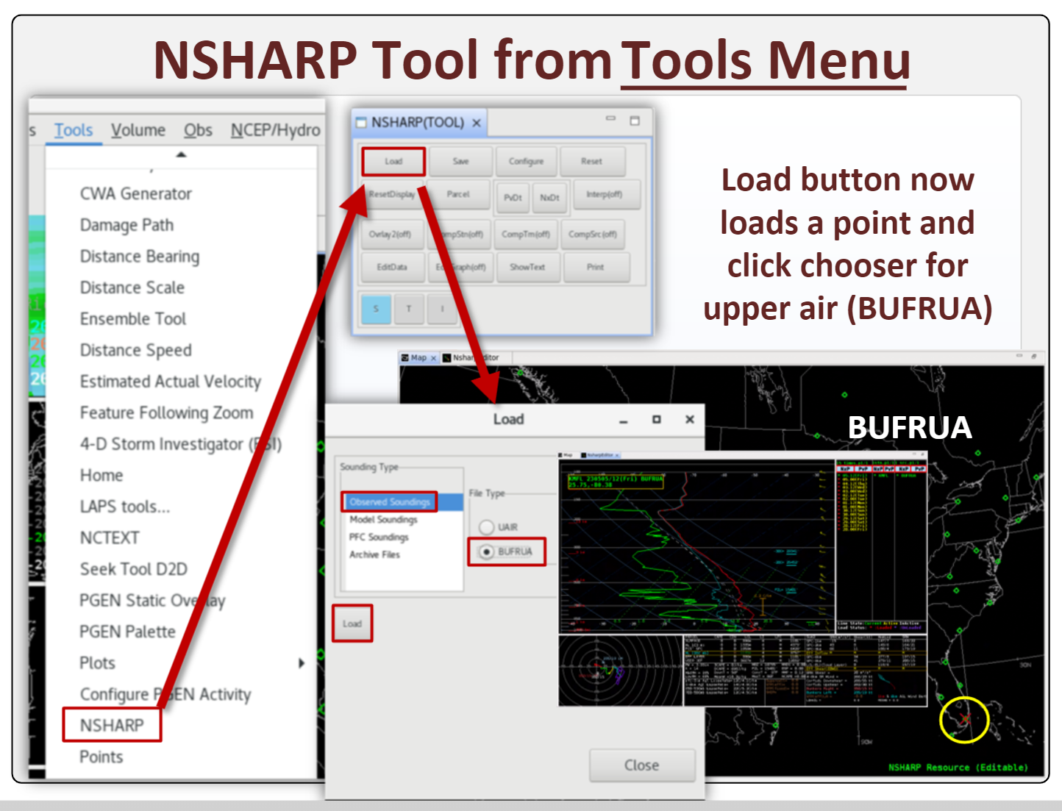1062x811 pixels.
Task: Select the S graph mode button
Action: (x=376, y=309)
